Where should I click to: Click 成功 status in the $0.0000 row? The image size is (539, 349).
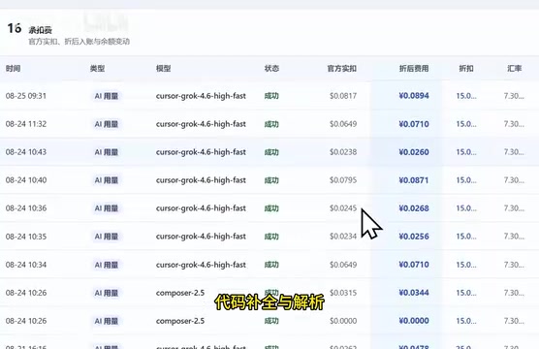click(271, 321)
